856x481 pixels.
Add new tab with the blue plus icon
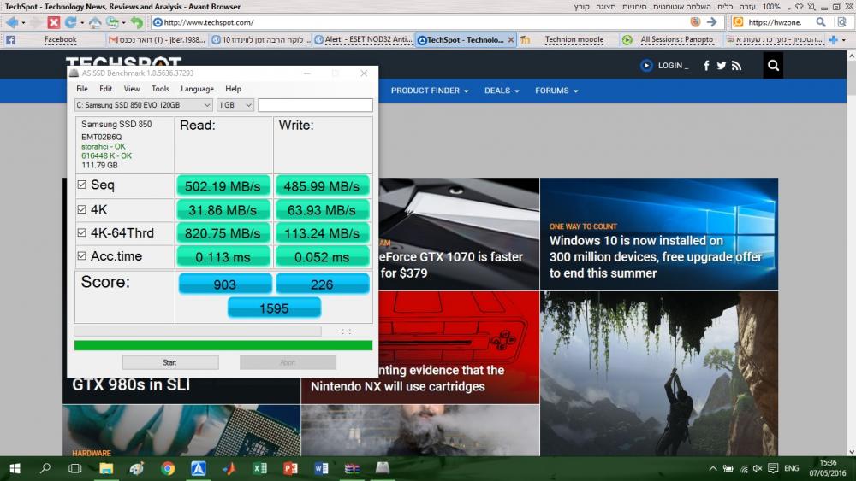(833, 40)
